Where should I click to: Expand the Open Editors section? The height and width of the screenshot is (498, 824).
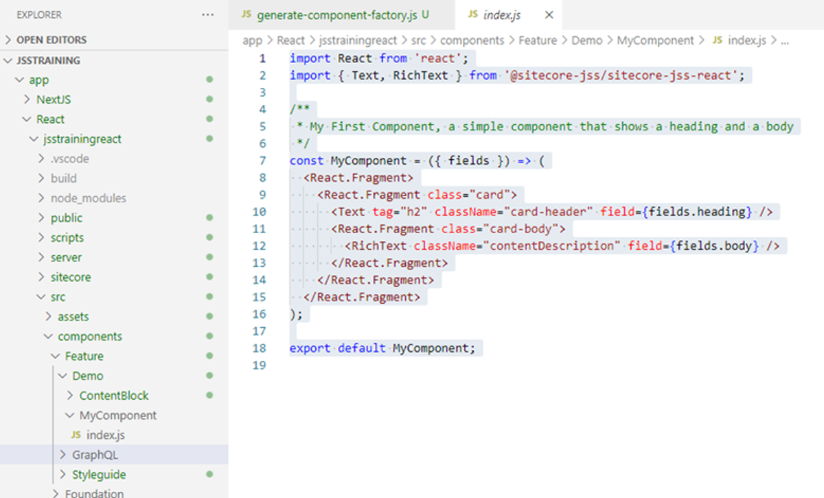click(x=8, y=40)
